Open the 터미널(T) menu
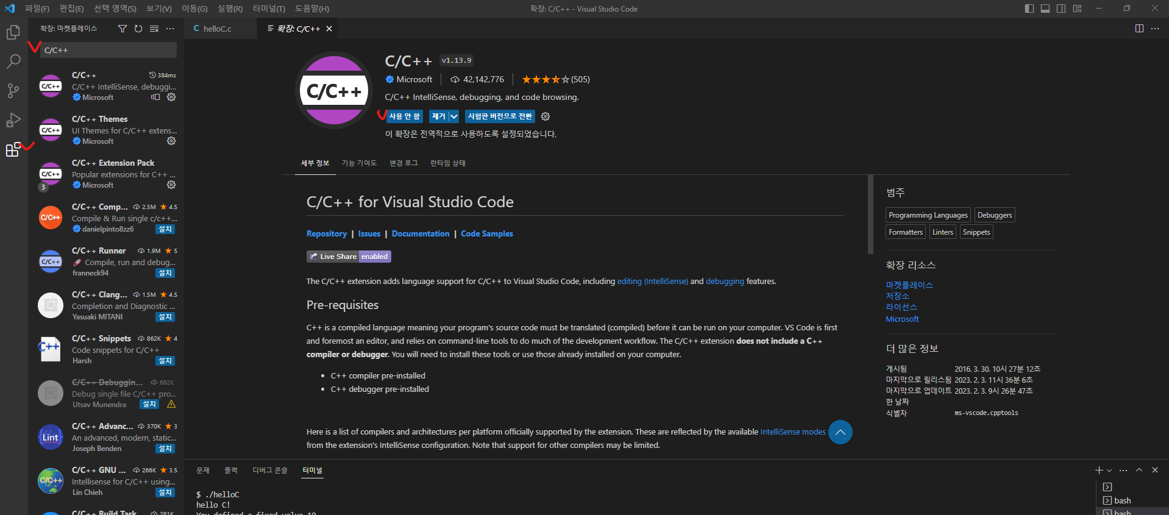1169x515 pixels. click(x=269, y=9)
